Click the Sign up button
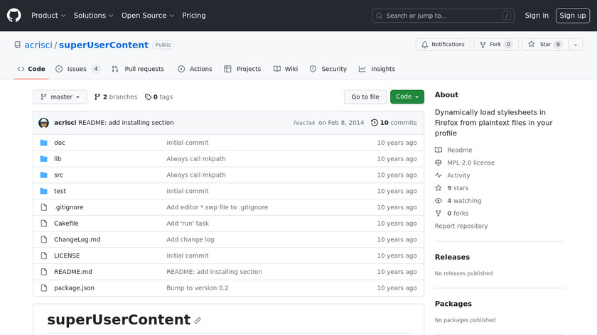This screenshot has width=597, height=335. pyautogui.click(x=572, y=16)
